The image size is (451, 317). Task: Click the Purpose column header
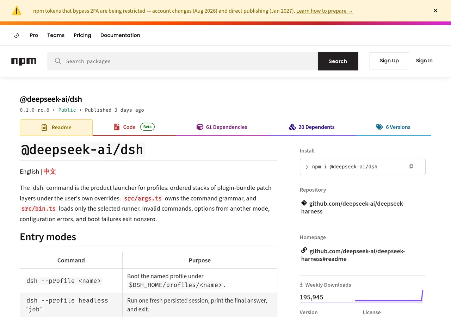click(x=200, y=260)
